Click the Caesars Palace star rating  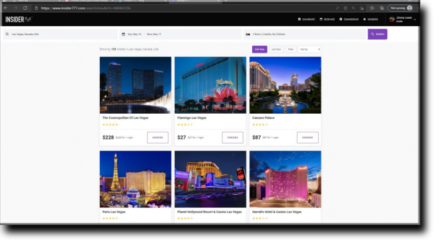click(x=260, y=124)
